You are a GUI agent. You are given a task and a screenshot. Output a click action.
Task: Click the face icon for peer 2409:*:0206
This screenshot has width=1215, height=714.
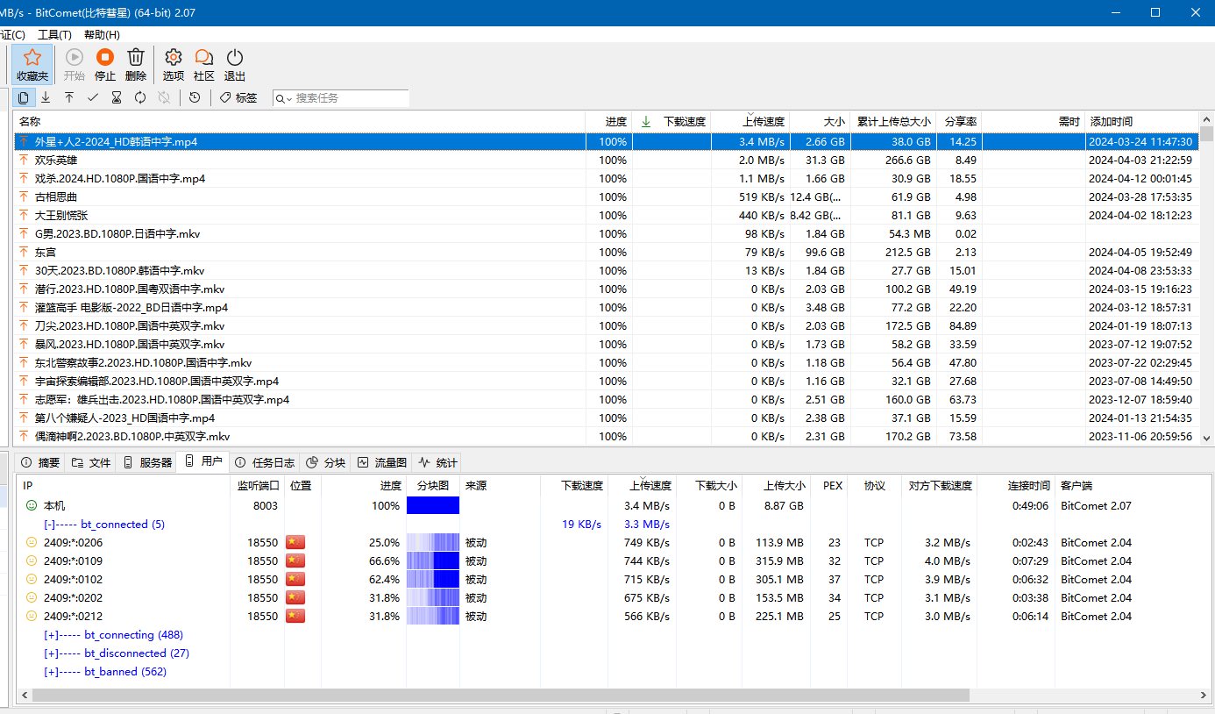tap(32, 543)
